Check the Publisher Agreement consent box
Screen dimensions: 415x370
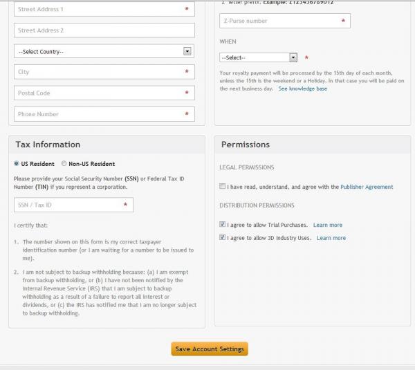[x=222, y=186]
